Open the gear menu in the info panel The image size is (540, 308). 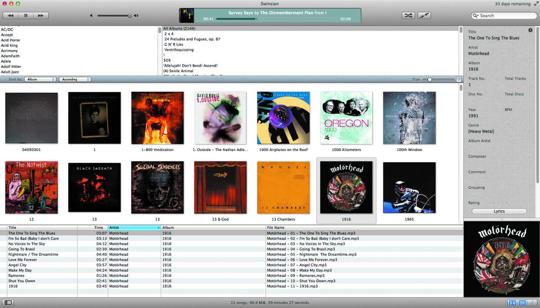(x=530, y=30)
